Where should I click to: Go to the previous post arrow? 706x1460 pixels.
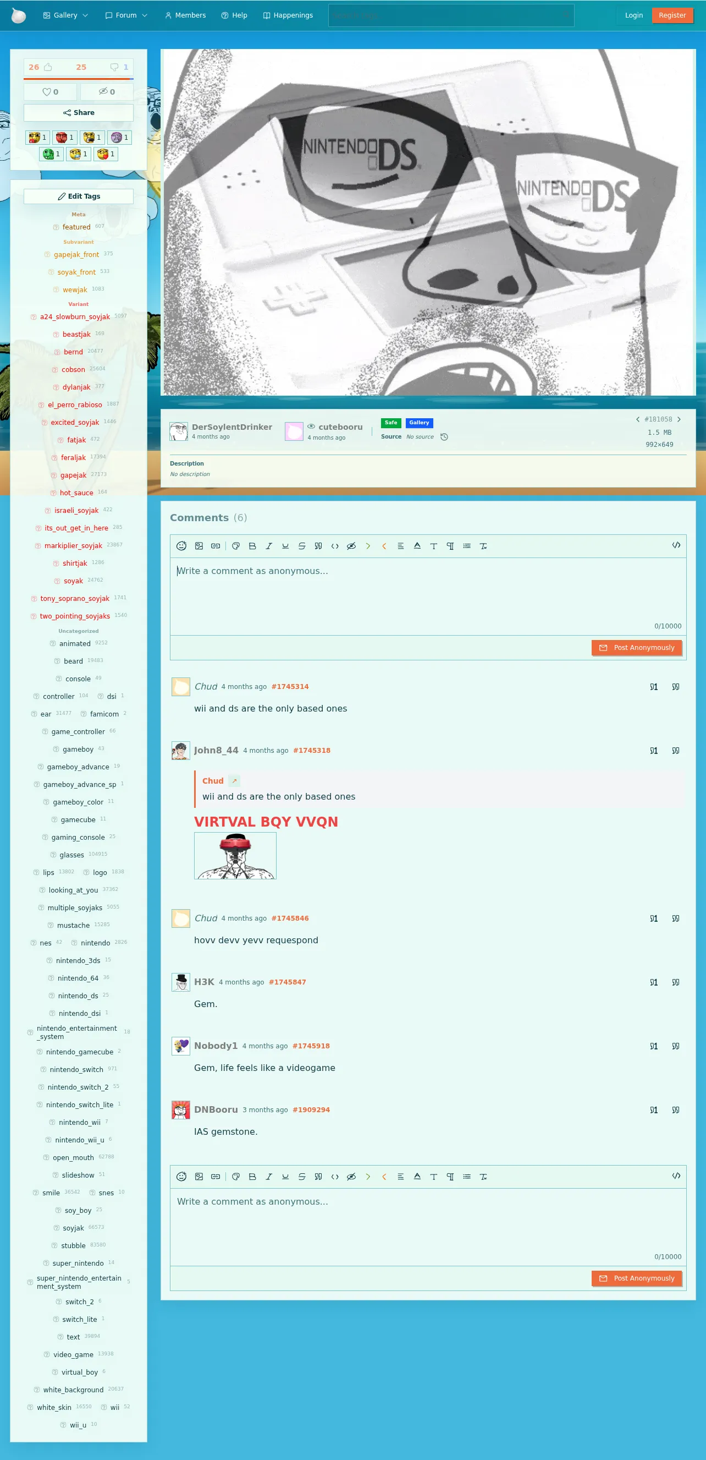point(638,419)
